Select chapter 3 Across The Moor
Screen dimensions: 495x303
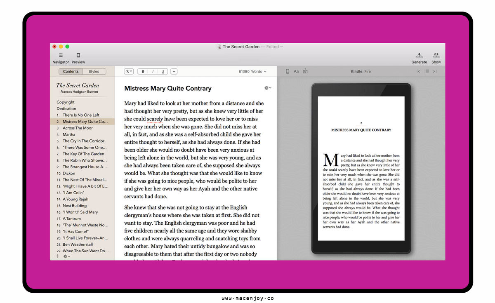click(x=82, y=128)
